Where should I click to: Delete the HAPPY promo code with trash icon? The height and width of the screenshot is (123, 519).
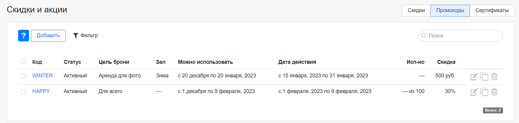[494, 92]
